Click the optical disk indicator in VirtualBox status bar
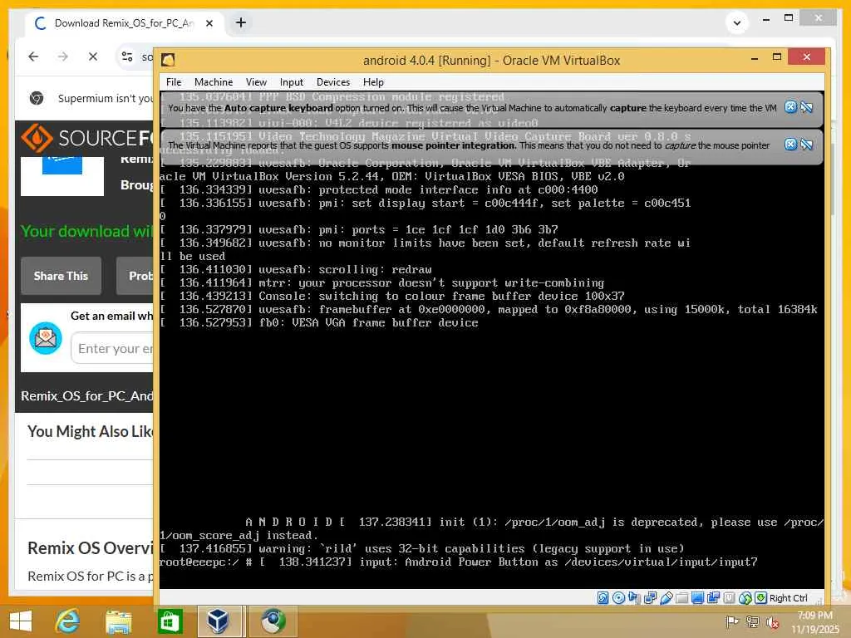The height and width of the screenshot is (638, 851). [x=618, y=598]
